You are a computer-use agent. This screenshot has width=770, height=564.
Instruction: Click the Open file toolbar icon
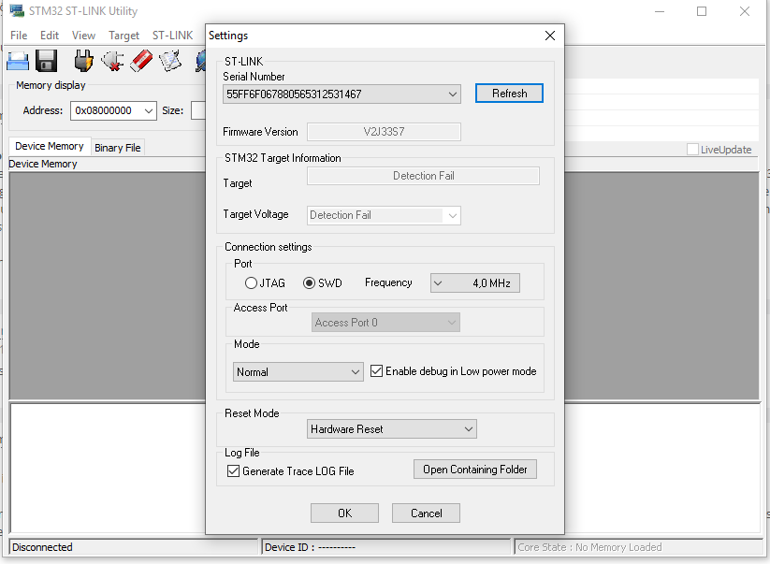point(18,62)
